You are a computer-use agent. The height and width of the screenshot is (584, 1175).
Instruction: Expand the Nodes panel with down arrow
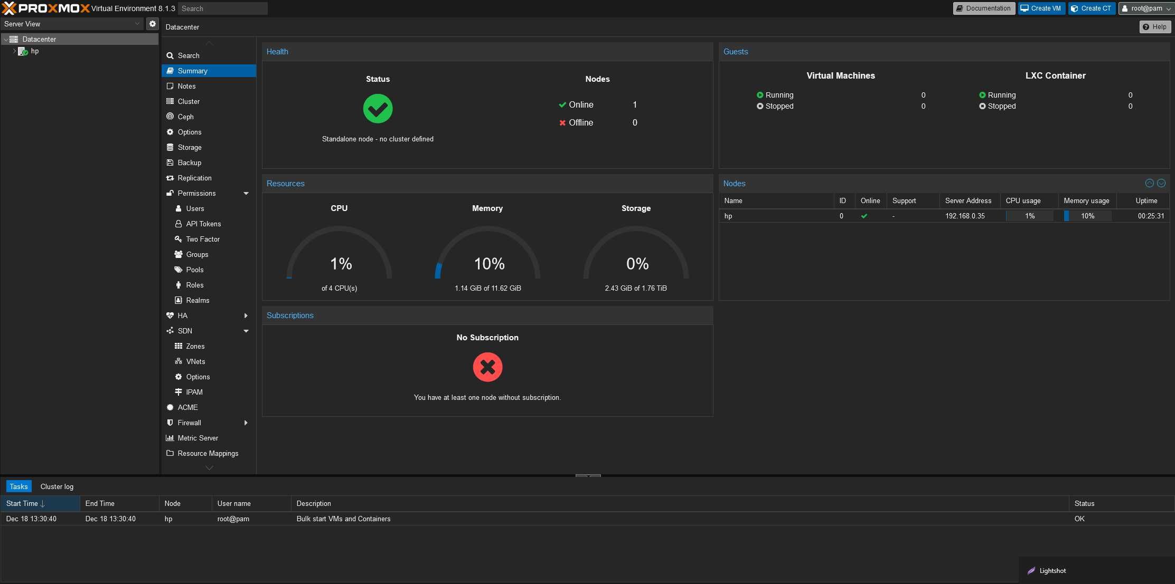[x=1161, y=183]
